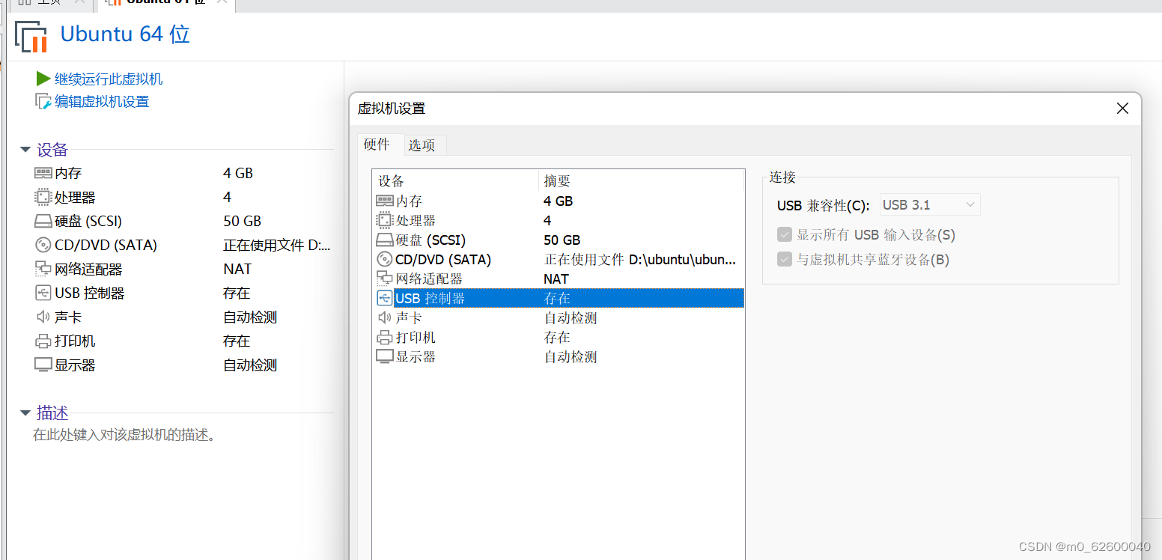Click printer icon in settings dialog list
The height and width of the screenshot is (560, 1162).
tap(384, 338)
